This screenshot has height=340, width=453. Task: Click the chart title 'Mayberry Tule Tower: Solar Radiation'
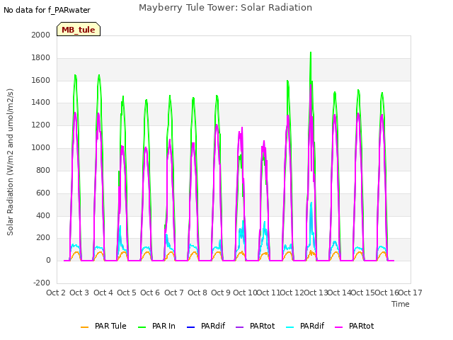click(225, 8)
